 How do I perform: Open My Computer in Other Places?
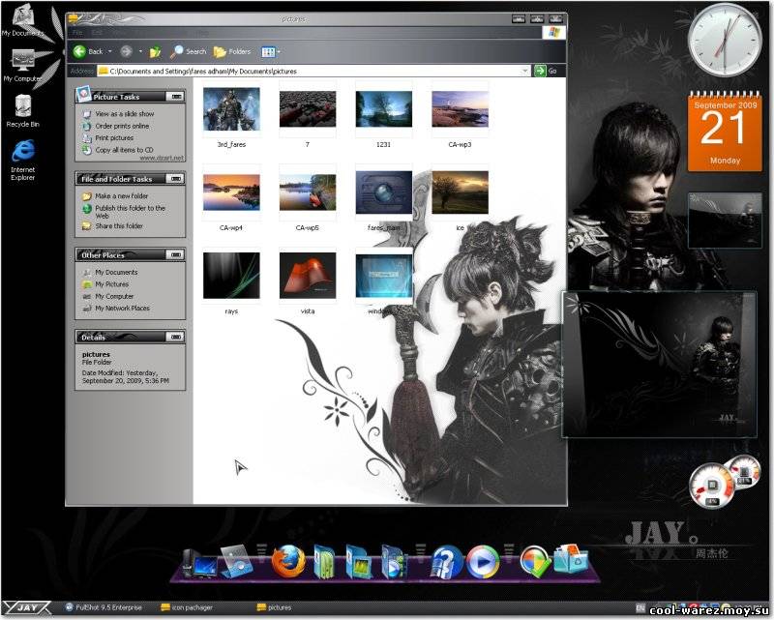pos(114,296)
